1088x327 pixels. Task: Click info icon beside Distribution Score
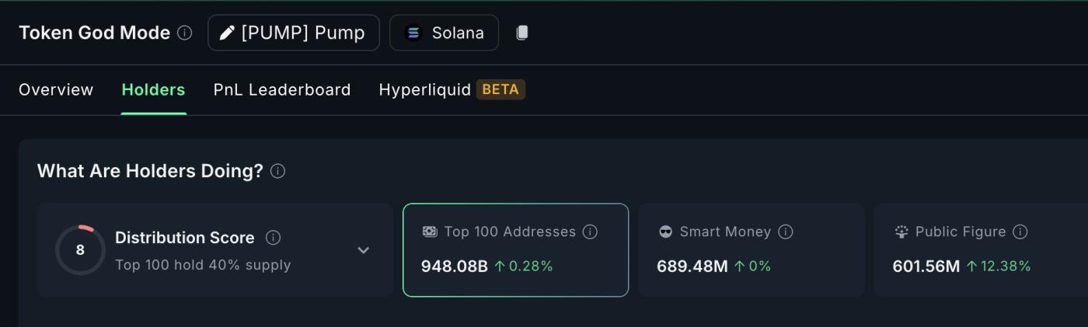273,238
